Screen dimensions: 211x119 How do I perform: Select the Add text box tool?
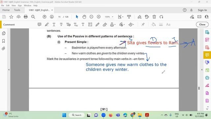tap(83, 24)
